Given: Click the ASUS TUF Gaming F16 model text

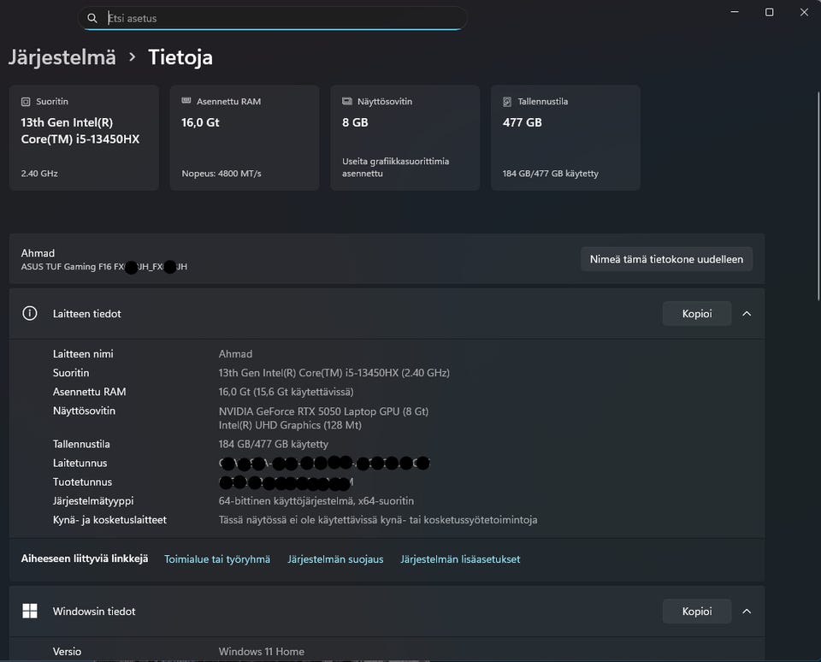Looking at the screenshot, I should pos(104,267).
